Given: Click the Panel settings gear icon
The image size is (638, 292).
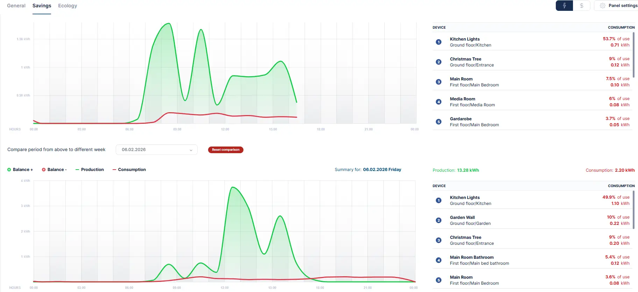Looking at the screenshot, I should pyautogui.click(x=603, y=6).
